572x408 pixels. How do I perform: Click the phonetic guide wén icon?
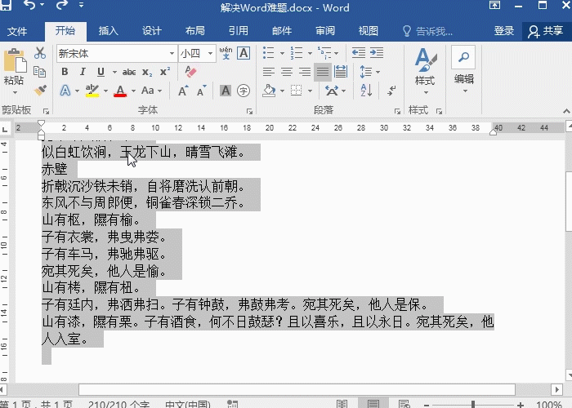pos(226,53)
